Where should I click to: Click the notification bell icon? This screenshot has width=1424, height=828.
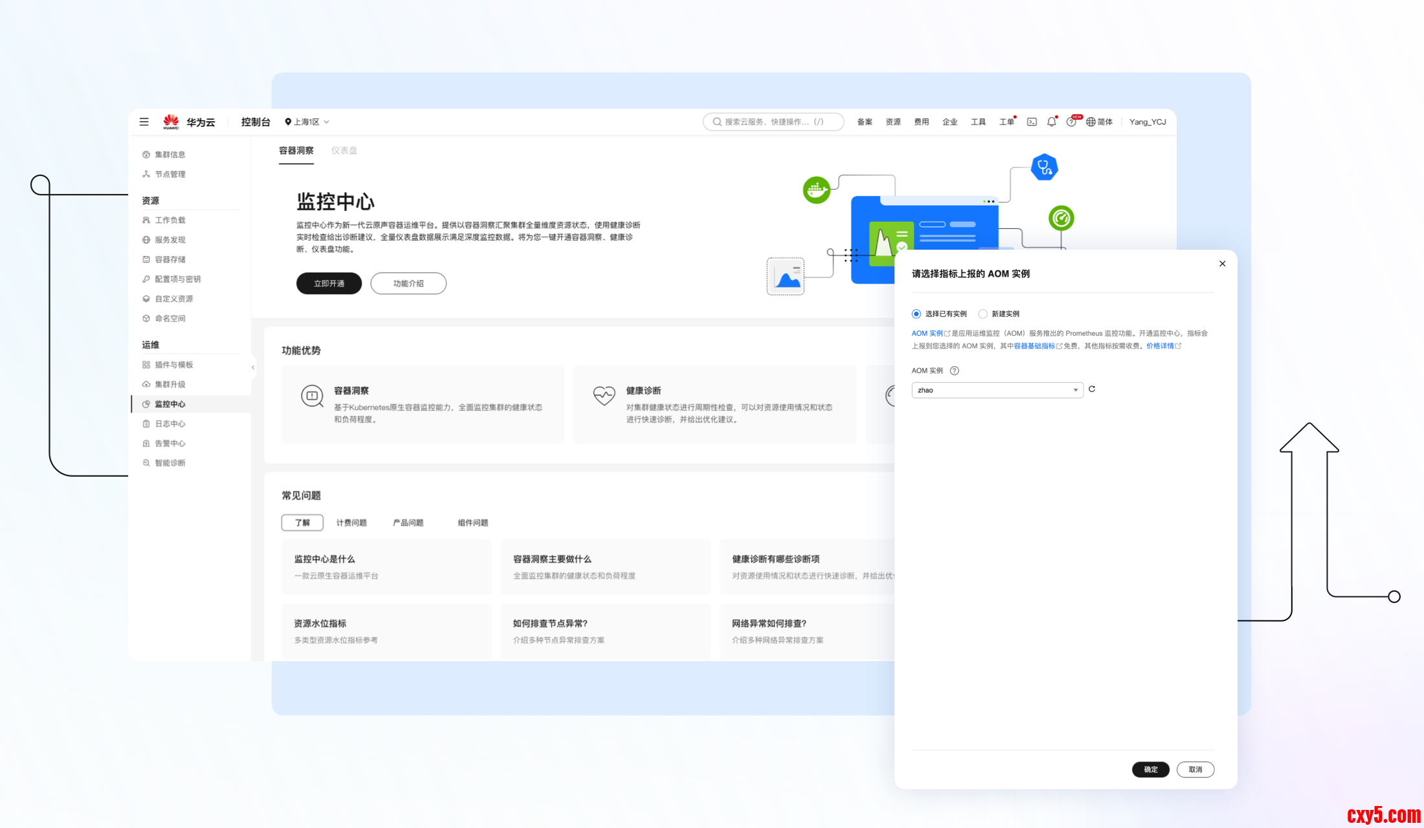1051,122
